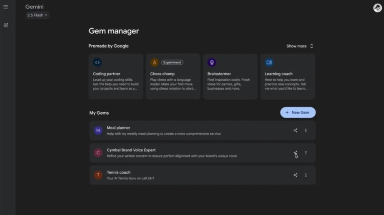Click 'Play chess with a language model' description
This screenshot has height=215, width=384.
tap(173, 84)
